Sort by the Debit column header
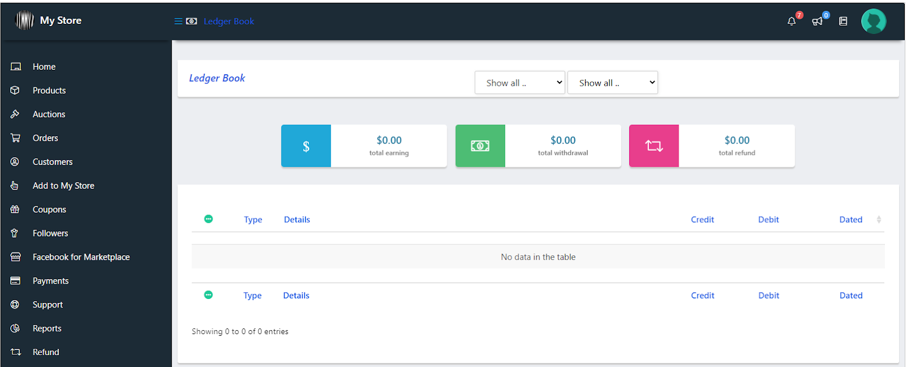Image resolution: width=907 pixels, height=367 pixels. click(x=769, y=220)
